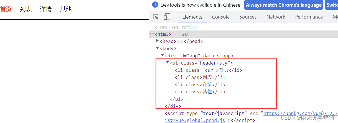Select the li 列表 row in DOM

[200, 77]
